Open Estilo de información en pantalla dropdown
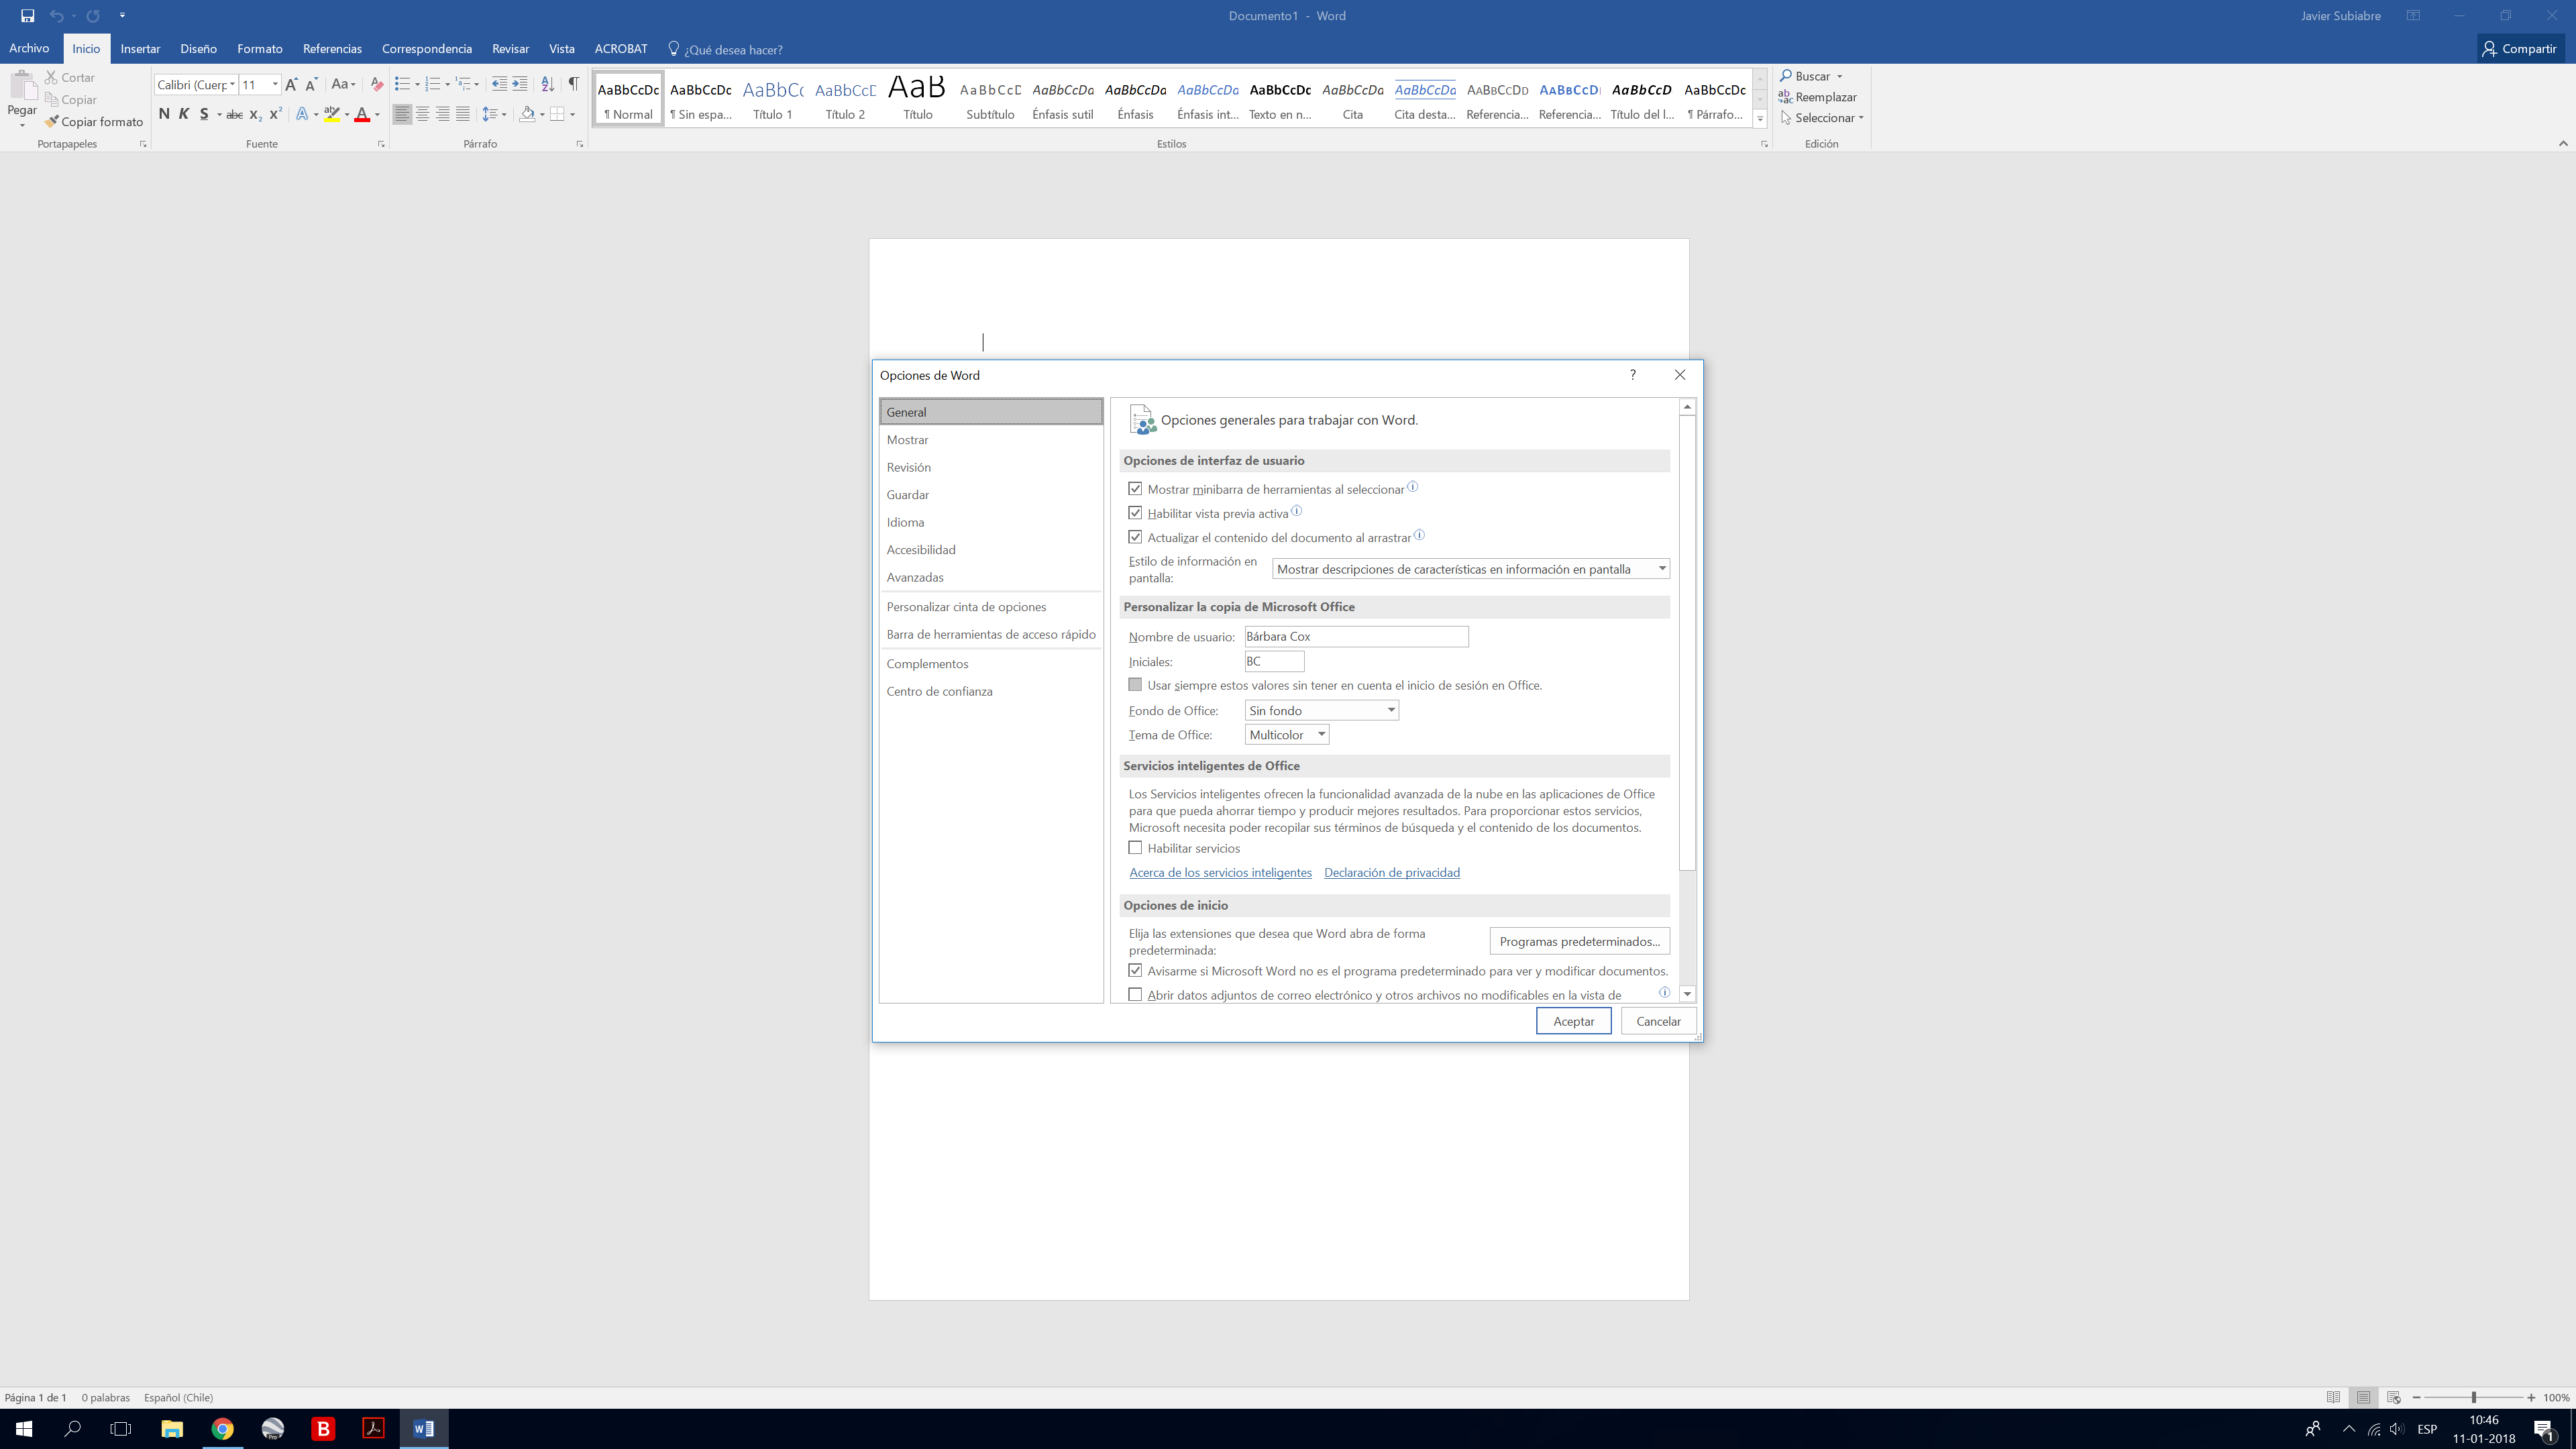2576x1449 pixels. [x=1470, y=569]
